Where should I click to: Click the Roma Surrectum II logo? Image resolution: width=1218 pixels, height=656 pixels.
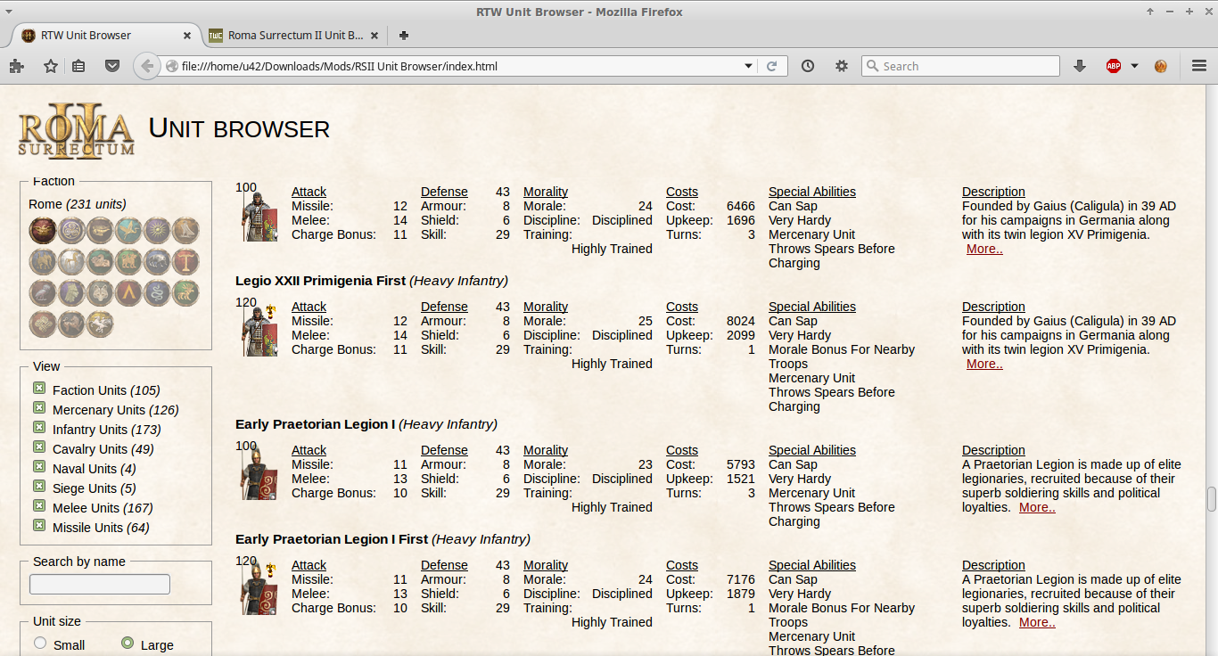pyautogui.click(x=77, y=131)
